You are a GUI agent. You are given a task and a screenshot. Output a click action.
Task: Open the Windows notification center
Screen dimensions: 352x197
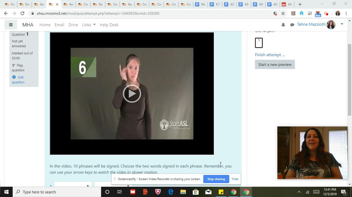[x=344, y=192]
